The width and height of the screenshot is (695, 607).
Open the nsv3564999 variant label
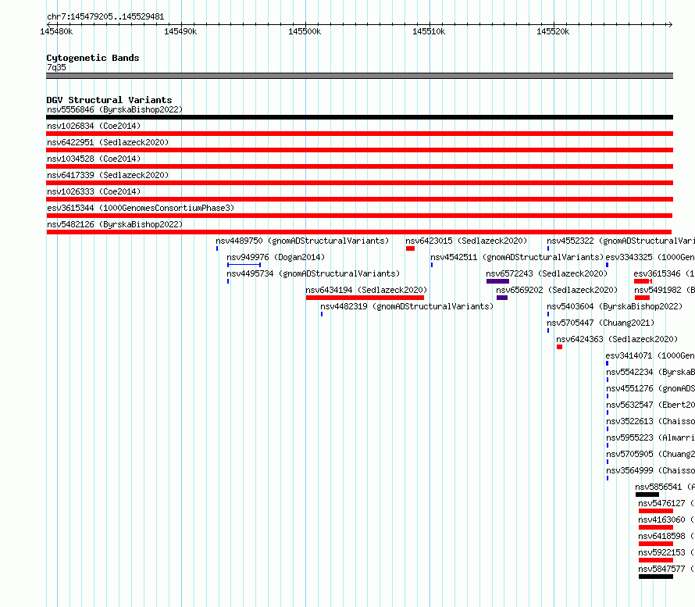click(650, 470)
